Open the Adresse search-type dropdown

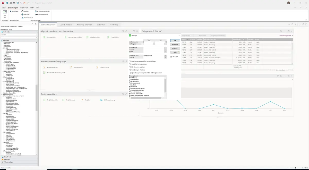click(37, 35)
